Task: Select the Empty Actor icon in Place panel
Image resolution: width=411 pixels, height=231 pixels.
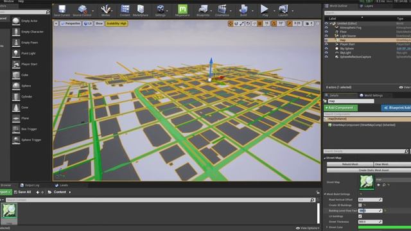Action: [16, 21]
